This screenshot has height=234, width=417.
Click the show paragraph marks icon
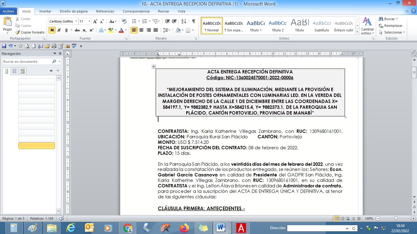(194, 21)
